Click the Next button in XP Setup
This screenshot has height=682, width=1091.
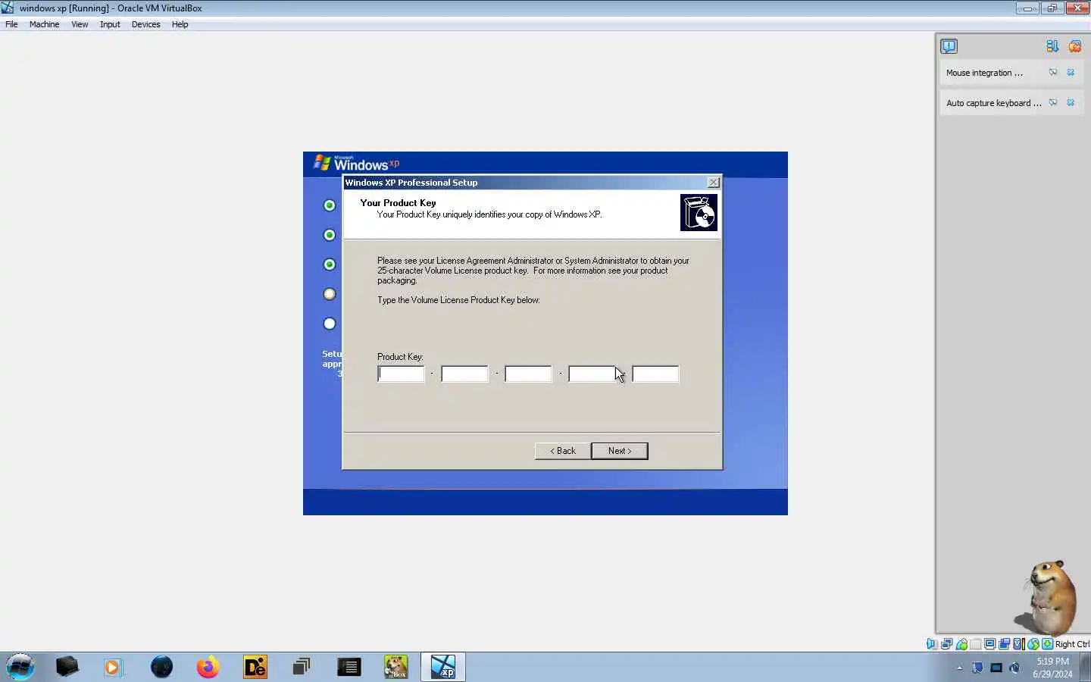(x=620, y=451)
